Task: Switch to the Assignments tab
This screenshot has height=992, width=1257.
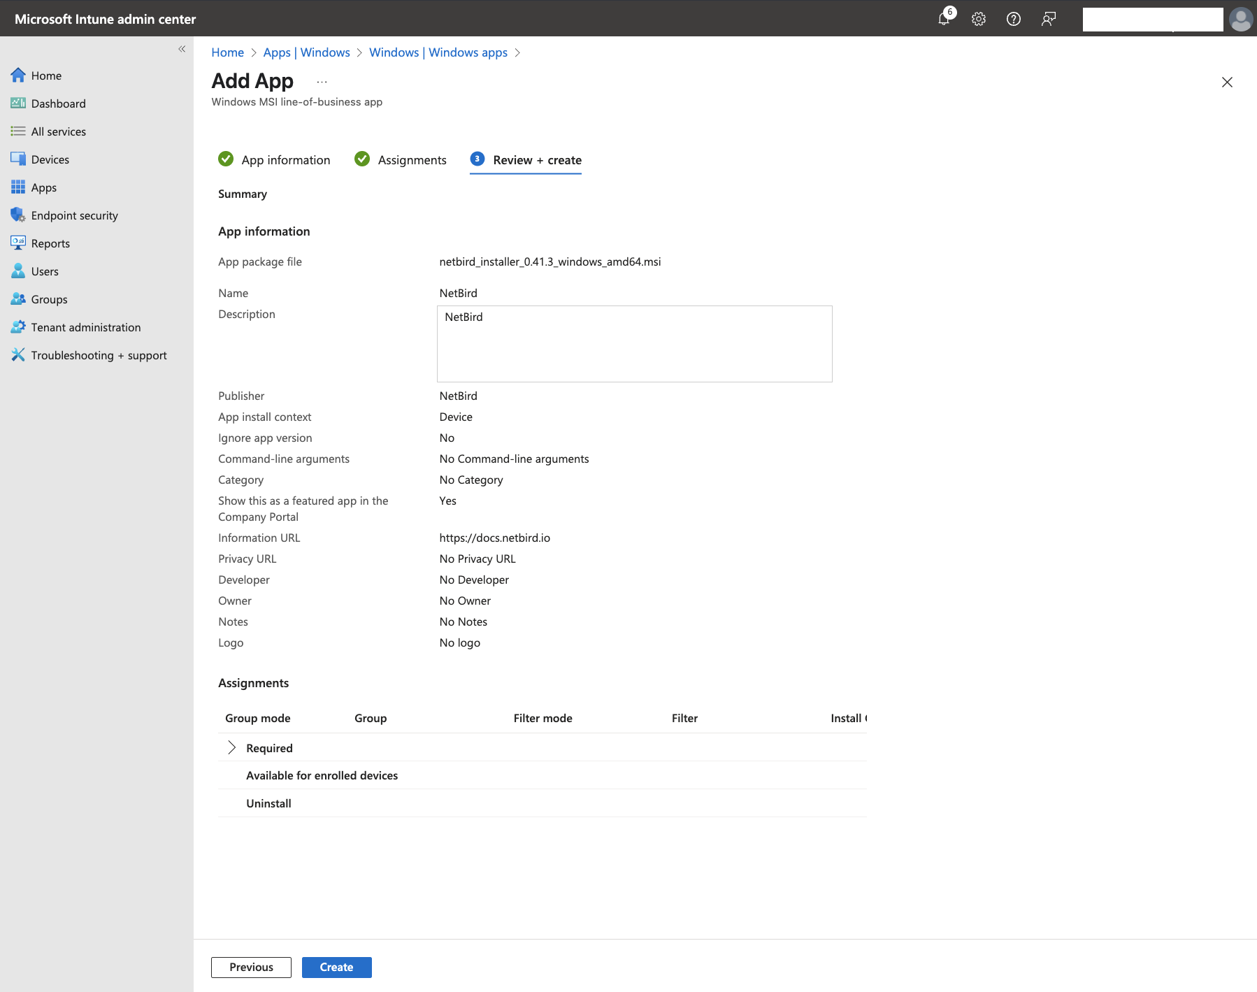Action: tap(411, 159)
